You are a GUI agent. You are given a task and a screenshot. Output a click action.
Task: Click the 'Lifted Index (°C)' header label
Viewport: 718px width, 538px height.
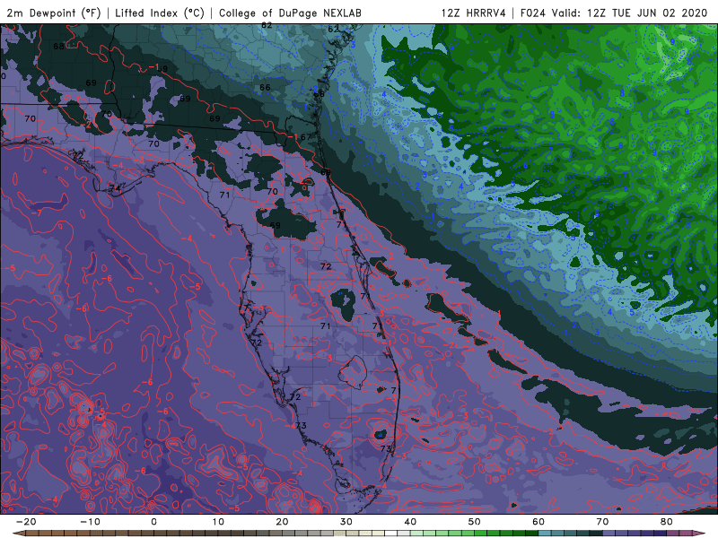(x=160, y=13)
